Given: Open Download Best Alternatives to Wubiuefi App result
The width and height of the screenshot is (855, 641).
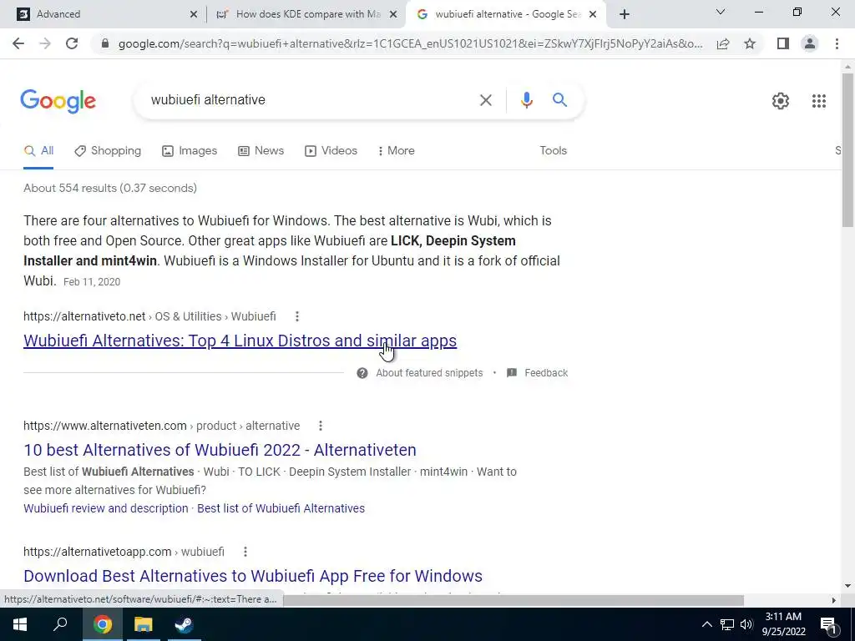Looking at the screenshot, I should [x=253, y=576].
